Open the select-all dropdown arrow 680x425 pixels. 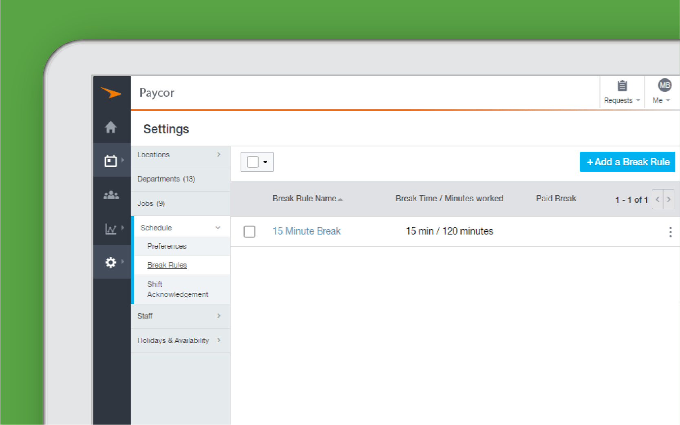(x=265, y=162)
